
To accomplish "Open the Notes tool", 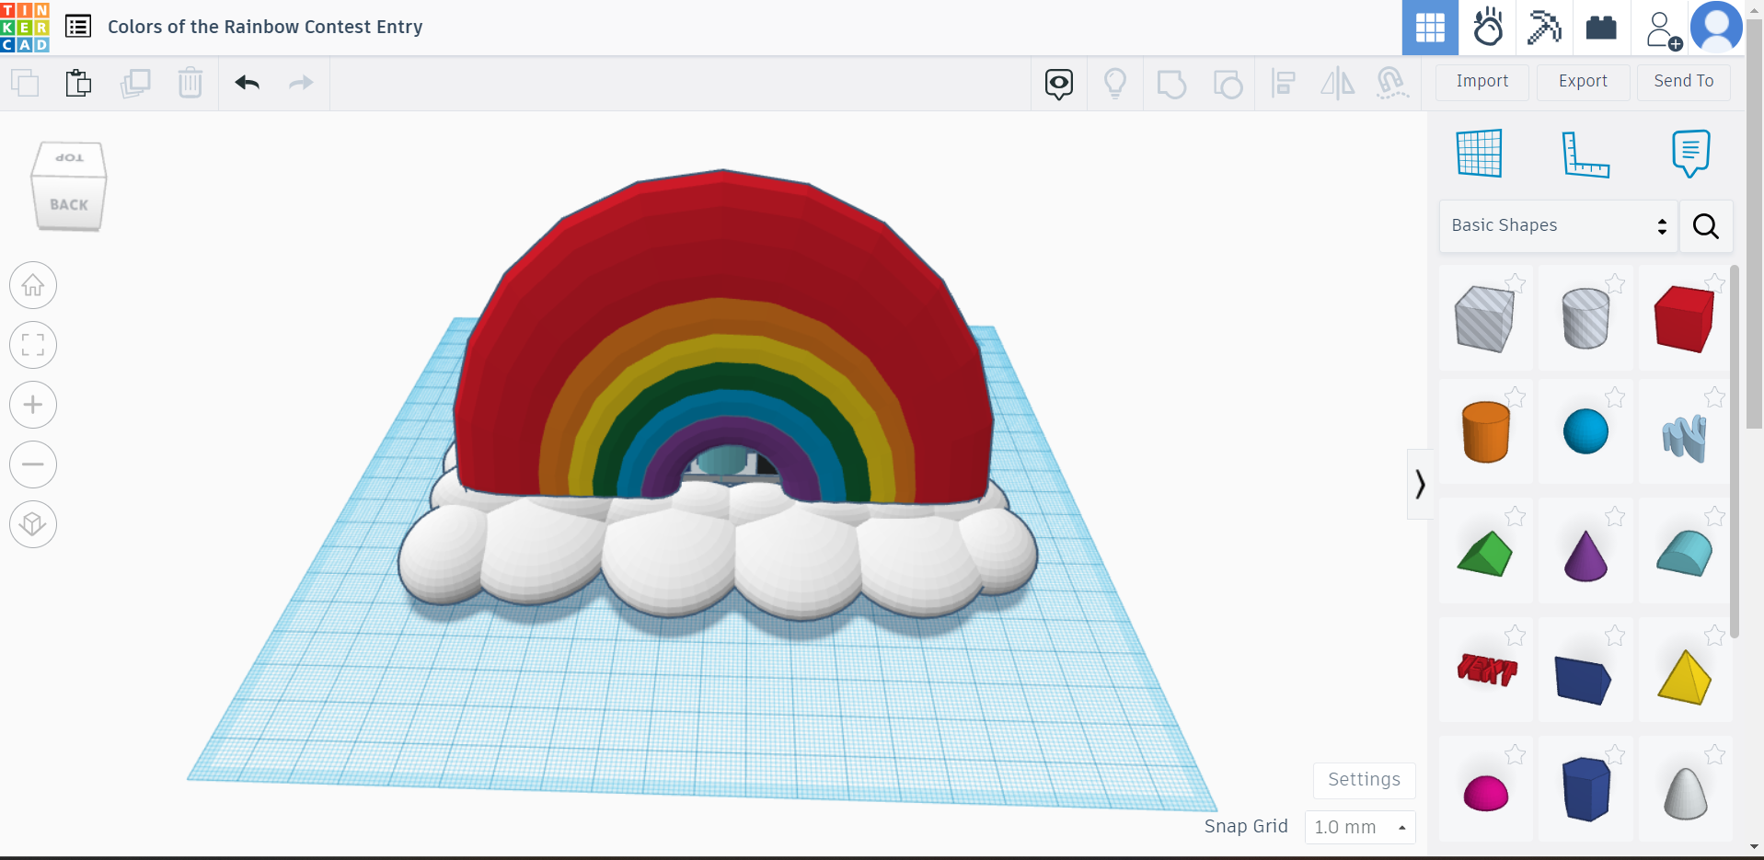I will click(1691, 154).
